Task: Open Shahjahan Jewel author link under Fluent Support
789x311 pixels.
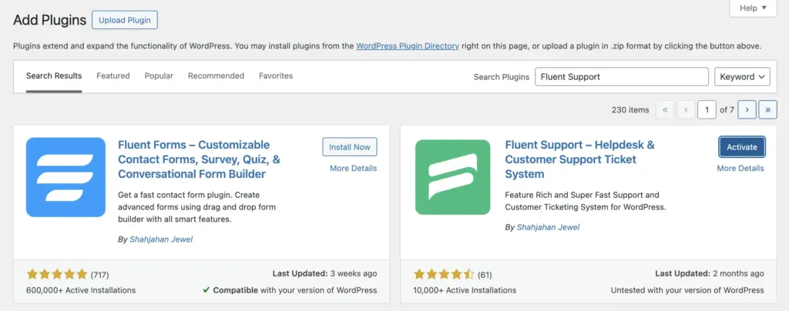Action: click(548, 227)
